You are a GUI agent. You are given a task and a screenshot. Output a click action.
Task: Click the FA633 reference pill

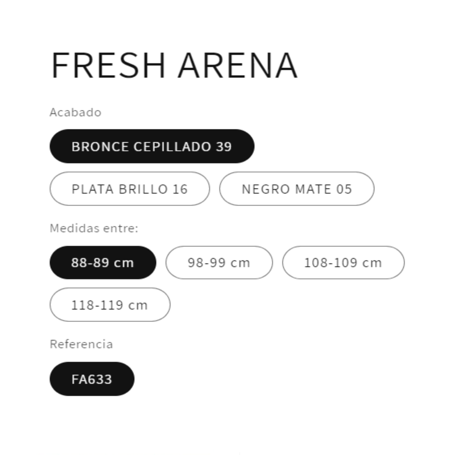pyautogui.click(x=92, y=379)
